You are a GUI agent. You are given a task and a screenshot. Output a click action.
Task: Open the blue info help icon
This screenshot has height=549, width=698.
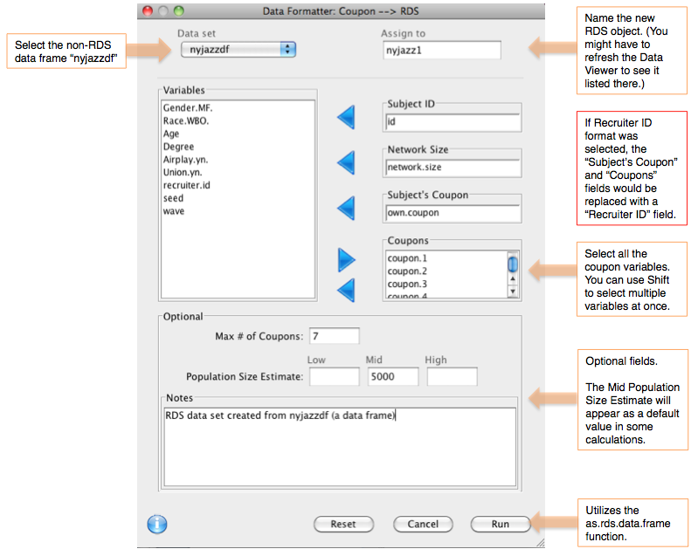157,524
